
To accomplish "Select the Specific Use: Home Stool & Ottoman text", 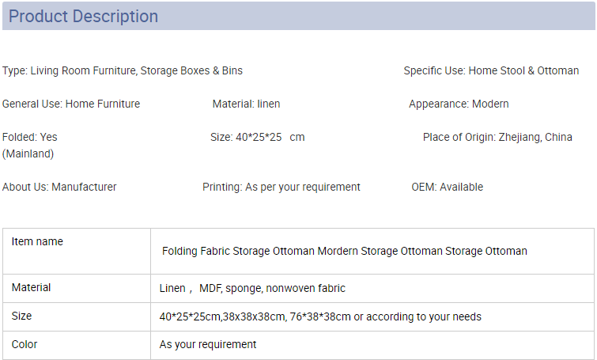I will tap(491, 71).
